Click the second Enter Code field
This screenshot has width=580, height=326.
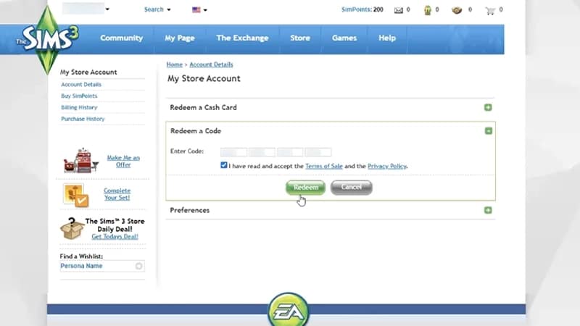262,152
